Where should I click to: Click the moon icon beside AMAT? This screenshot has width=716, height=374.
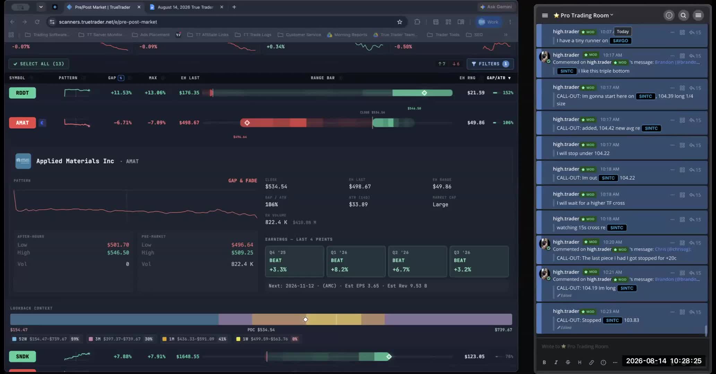[42, 123]
